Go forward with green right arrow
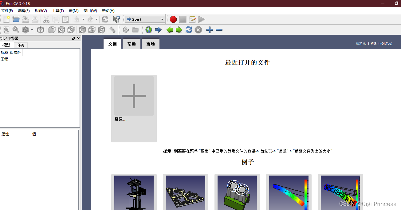401x210 pixels. [x=179, y=30]
